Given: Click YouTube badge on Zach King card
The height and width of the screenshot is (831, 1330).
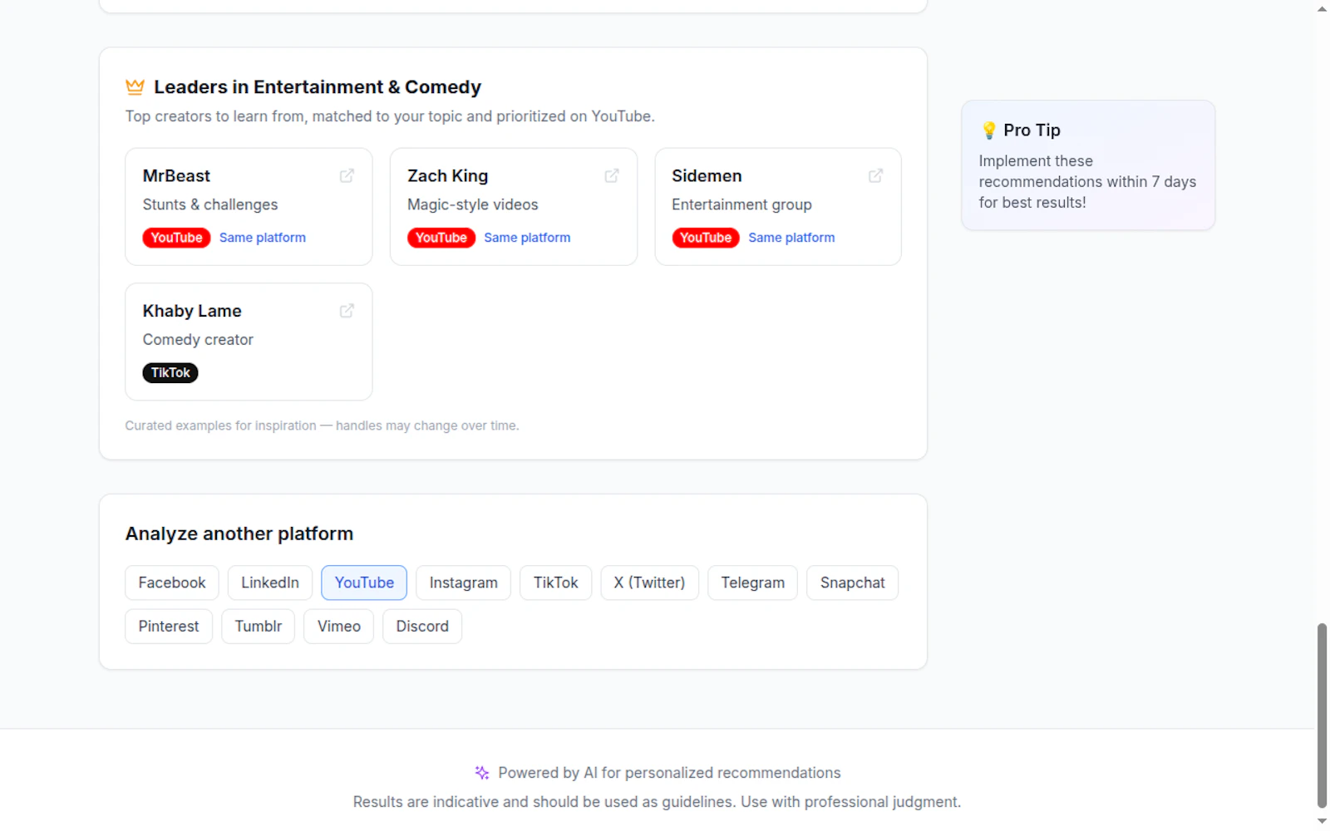Looking at the screenshot, I should tap(441, 238).
